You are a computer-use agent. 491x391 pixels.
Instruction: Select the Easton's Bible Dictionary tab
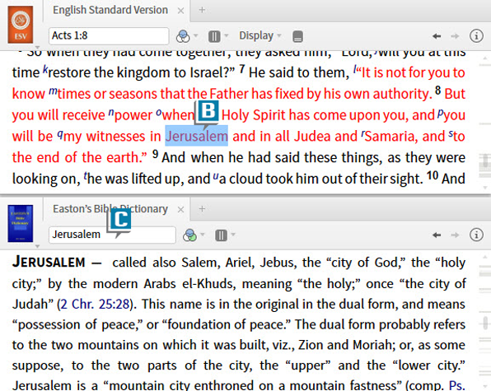click(110, 209)
